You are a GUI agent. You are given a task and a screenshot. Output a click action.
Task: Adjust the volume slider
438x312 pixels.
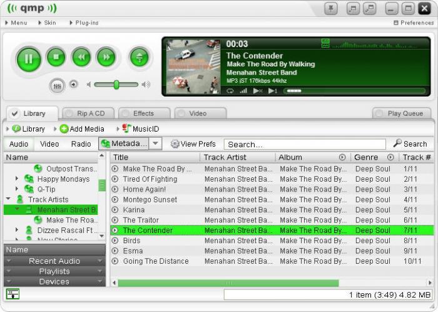116,85
